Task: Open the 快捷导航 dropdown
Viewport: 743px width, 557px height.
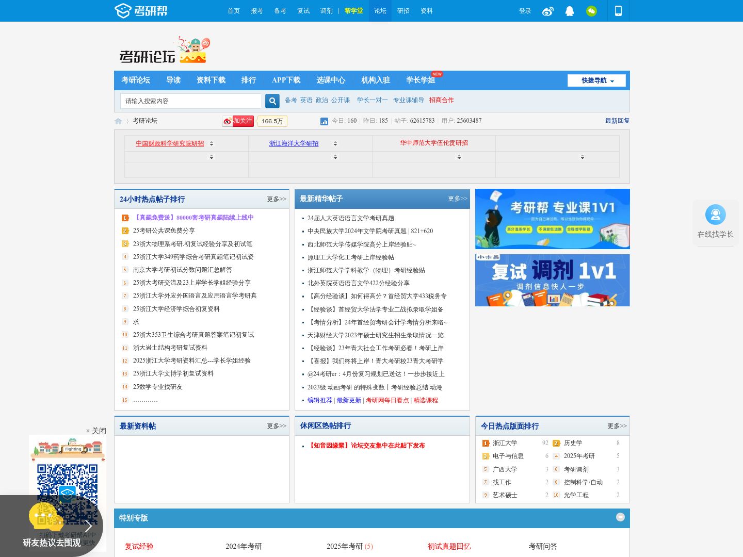Action: click(596, 80)
